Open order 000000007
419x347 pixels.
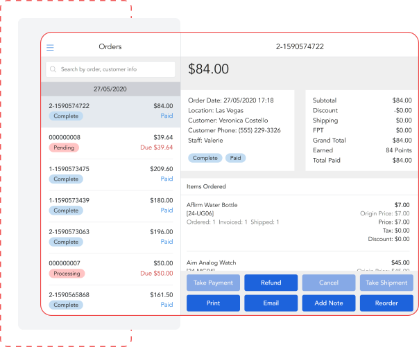click(110, 269)
